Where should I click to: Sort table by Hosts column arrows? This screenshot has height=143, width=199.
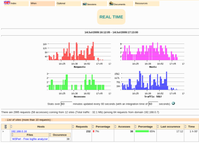(x=11, y=127)
